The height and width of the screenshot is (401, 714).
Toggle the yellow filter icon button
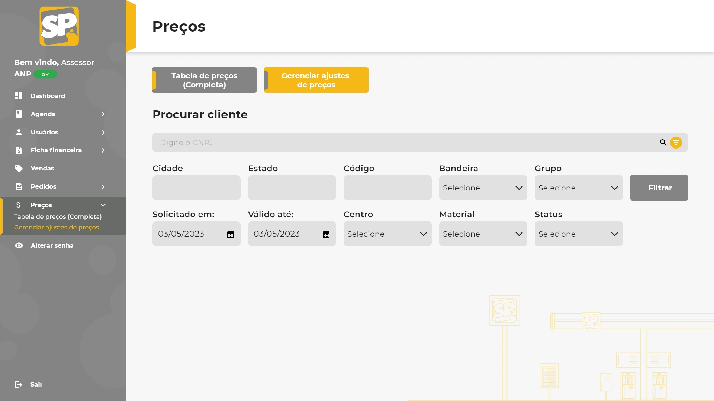(x=676, y=143)
